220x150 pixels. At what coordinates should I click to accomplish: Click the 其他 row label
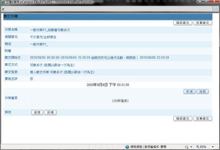coord(8,112)
